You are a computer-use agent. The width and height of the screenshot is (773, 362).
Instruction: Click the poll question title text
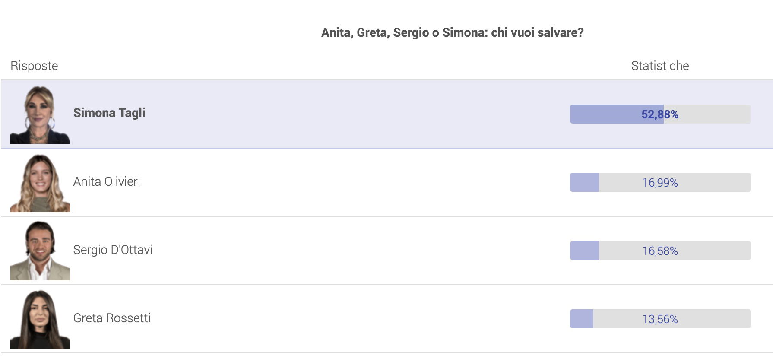453,32
